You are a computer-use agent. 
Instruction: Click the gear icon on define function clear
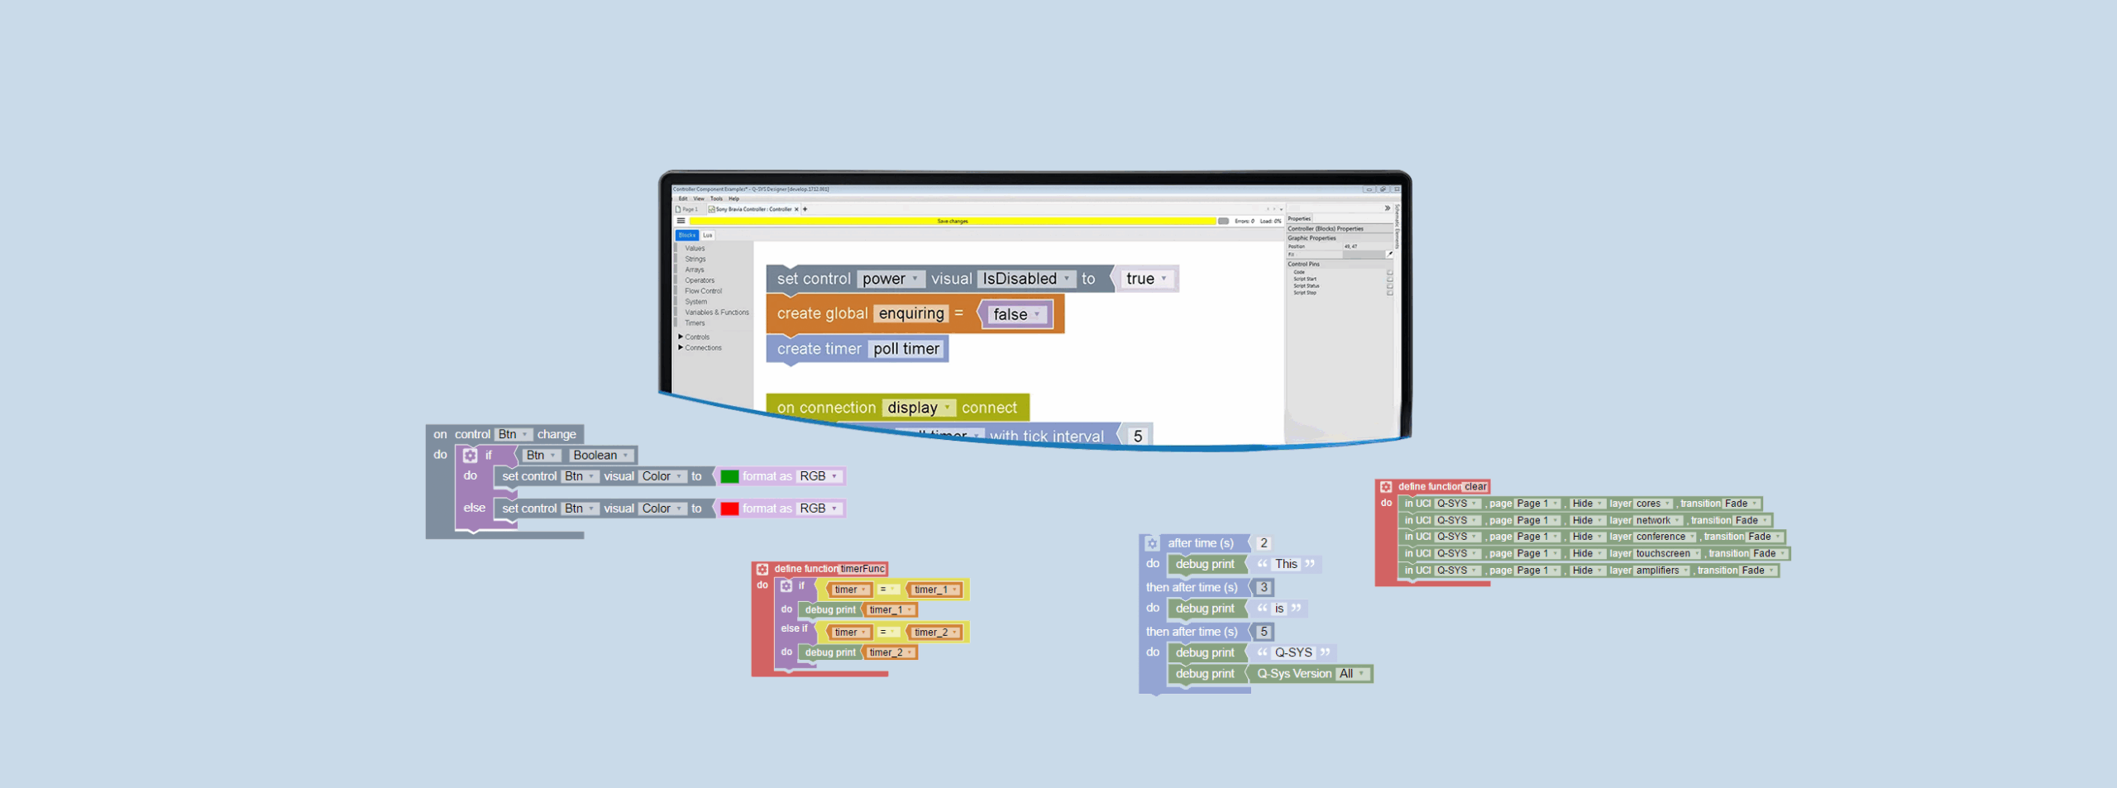click(1386, 487)
